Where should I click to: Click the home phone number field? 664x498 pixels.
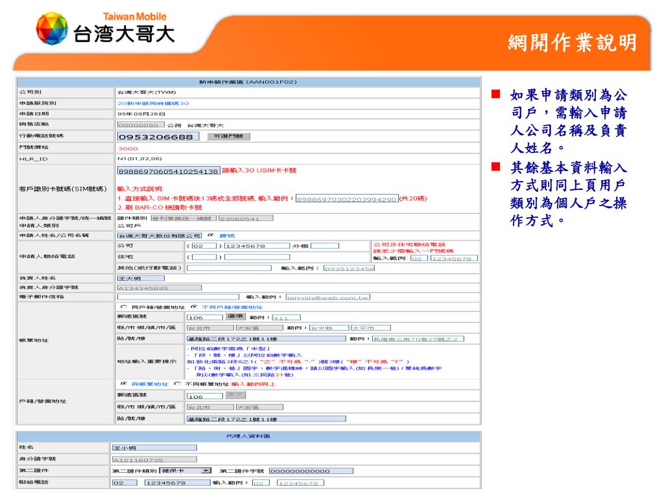pyautogui.click(x=257, y=257)
